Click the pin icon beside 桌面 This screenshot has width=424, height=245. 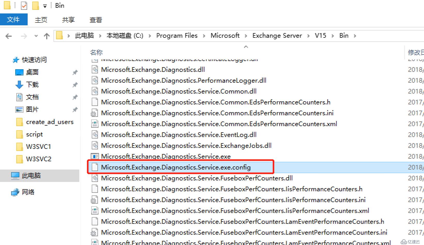coord(75,72)
